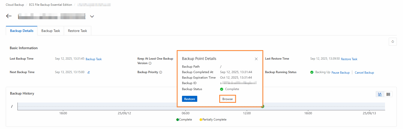This screenshot has height=129, width=403.
Task: Switch to the Restore Task tab
Action: 77,31
